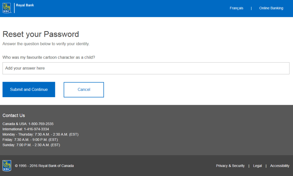The image size is (293, 176).
Task: Click the RBC logo in the footer
Action: tap(7, 166)
